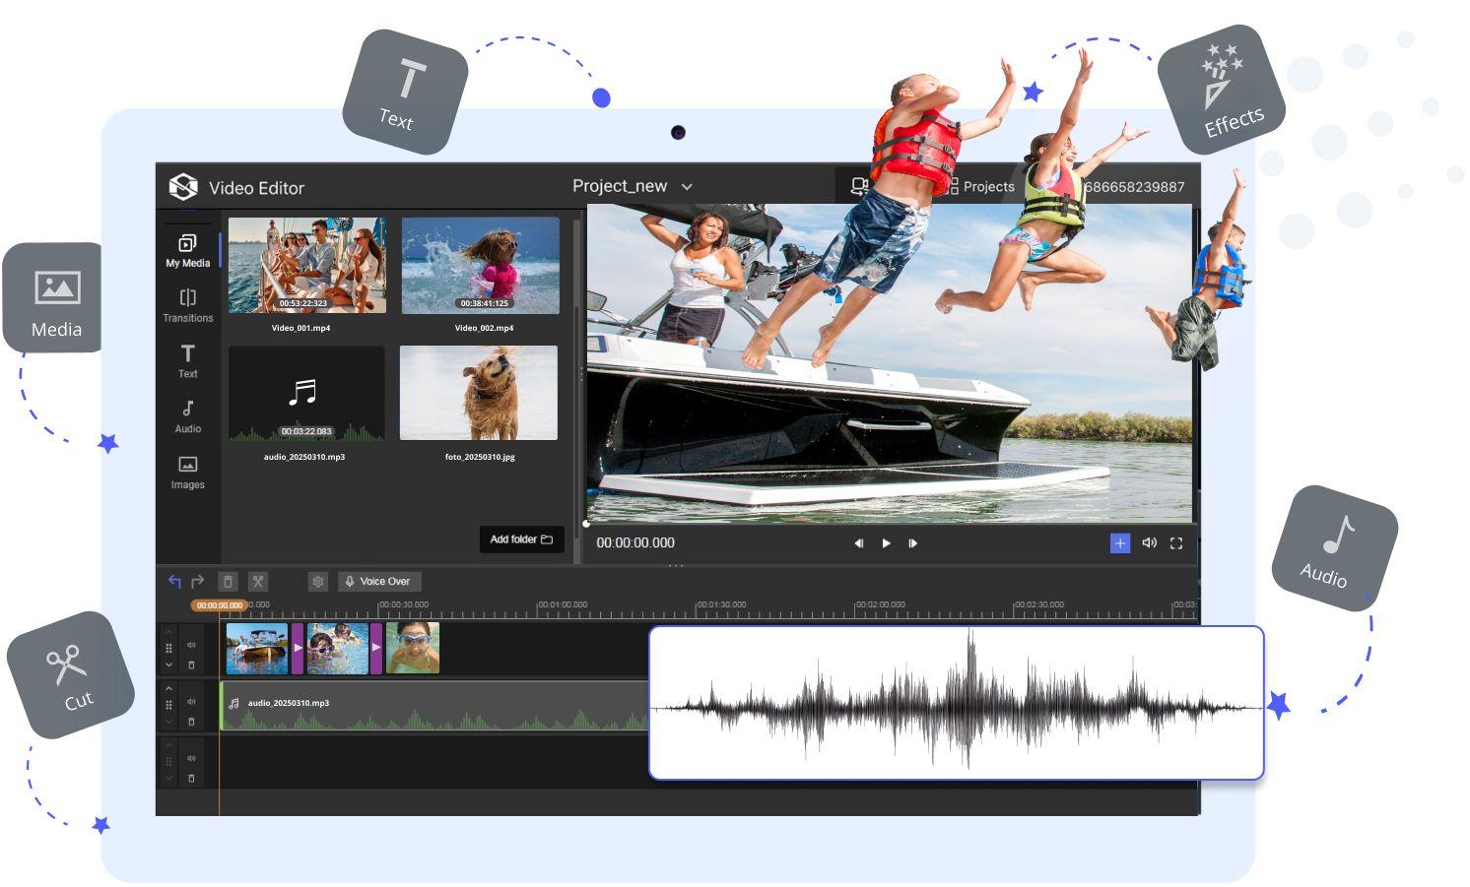Mute the audio_20250310.mp3 track
1470x887 pixels.
(192, 703)
